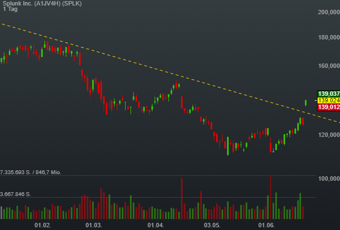
Task: Click the 01.03. date axis label
Action: click(94, 225)
